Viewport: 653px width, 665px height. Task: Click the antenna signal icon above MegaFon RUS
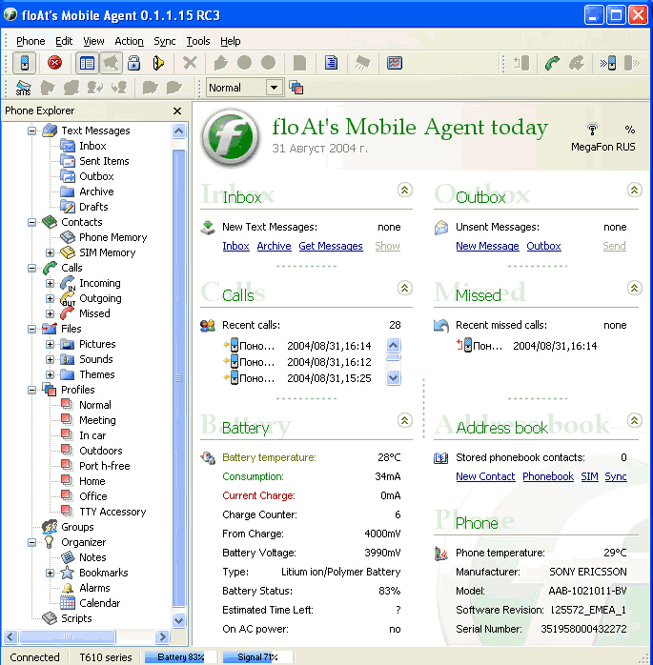point(592,129)
